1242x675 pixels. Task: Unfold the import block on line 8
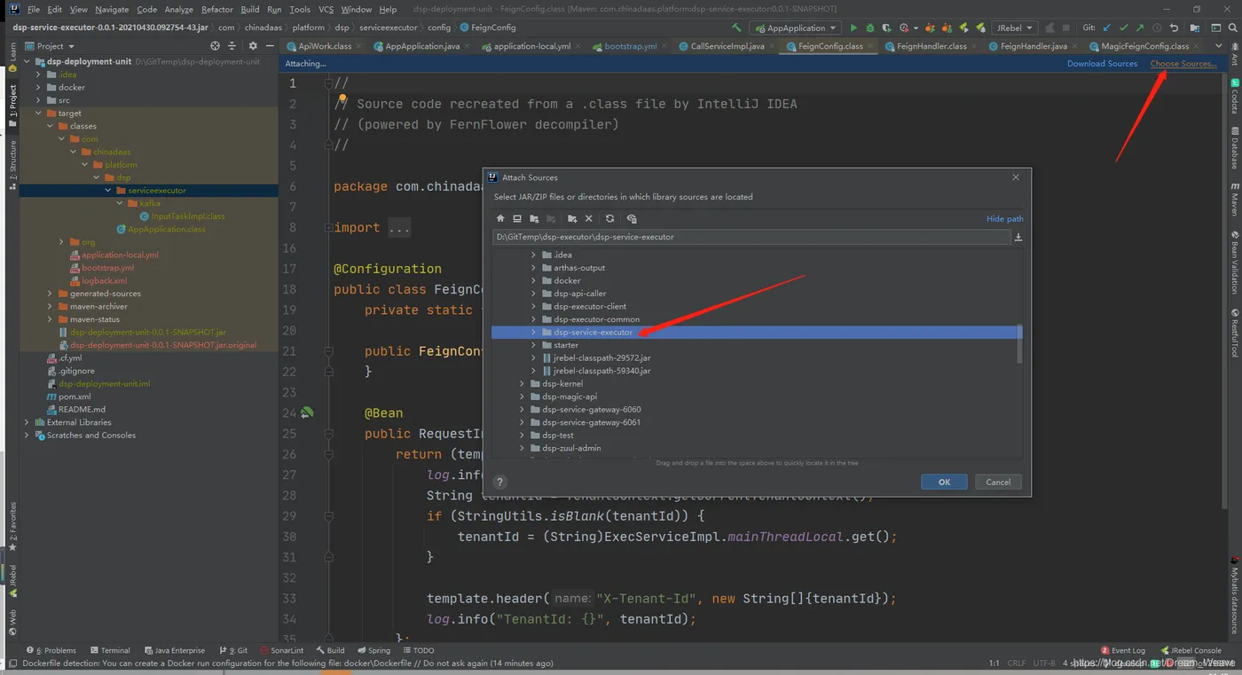tap(328, 228)
